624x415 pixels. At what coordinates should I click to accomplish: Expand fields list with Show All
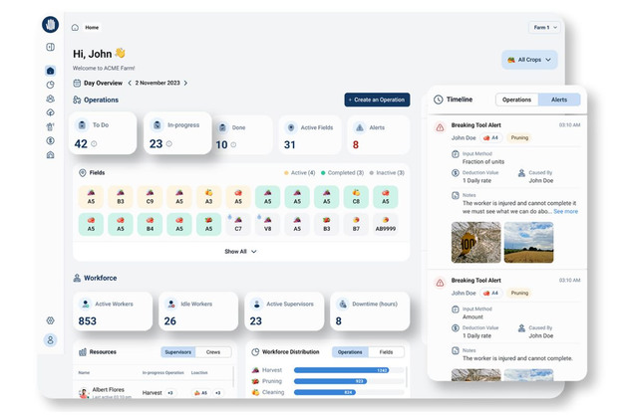pos(239,252)
